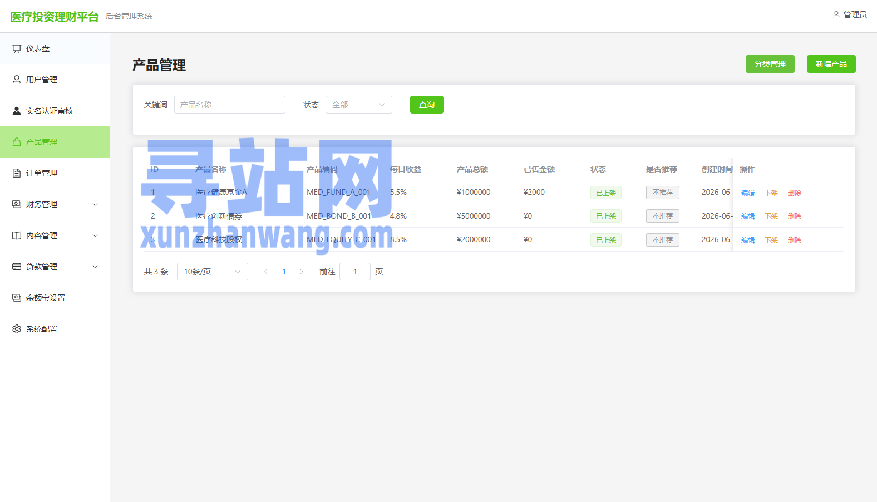Viewport: 877px width, 502px height.
Task: Click 下架 for MED_EQUITY_C_001
Action: click(771, 240)
